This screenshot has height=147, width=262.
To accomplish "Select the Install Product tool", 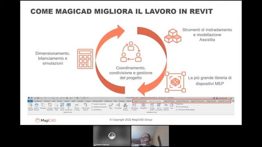I will pos(125,107).
